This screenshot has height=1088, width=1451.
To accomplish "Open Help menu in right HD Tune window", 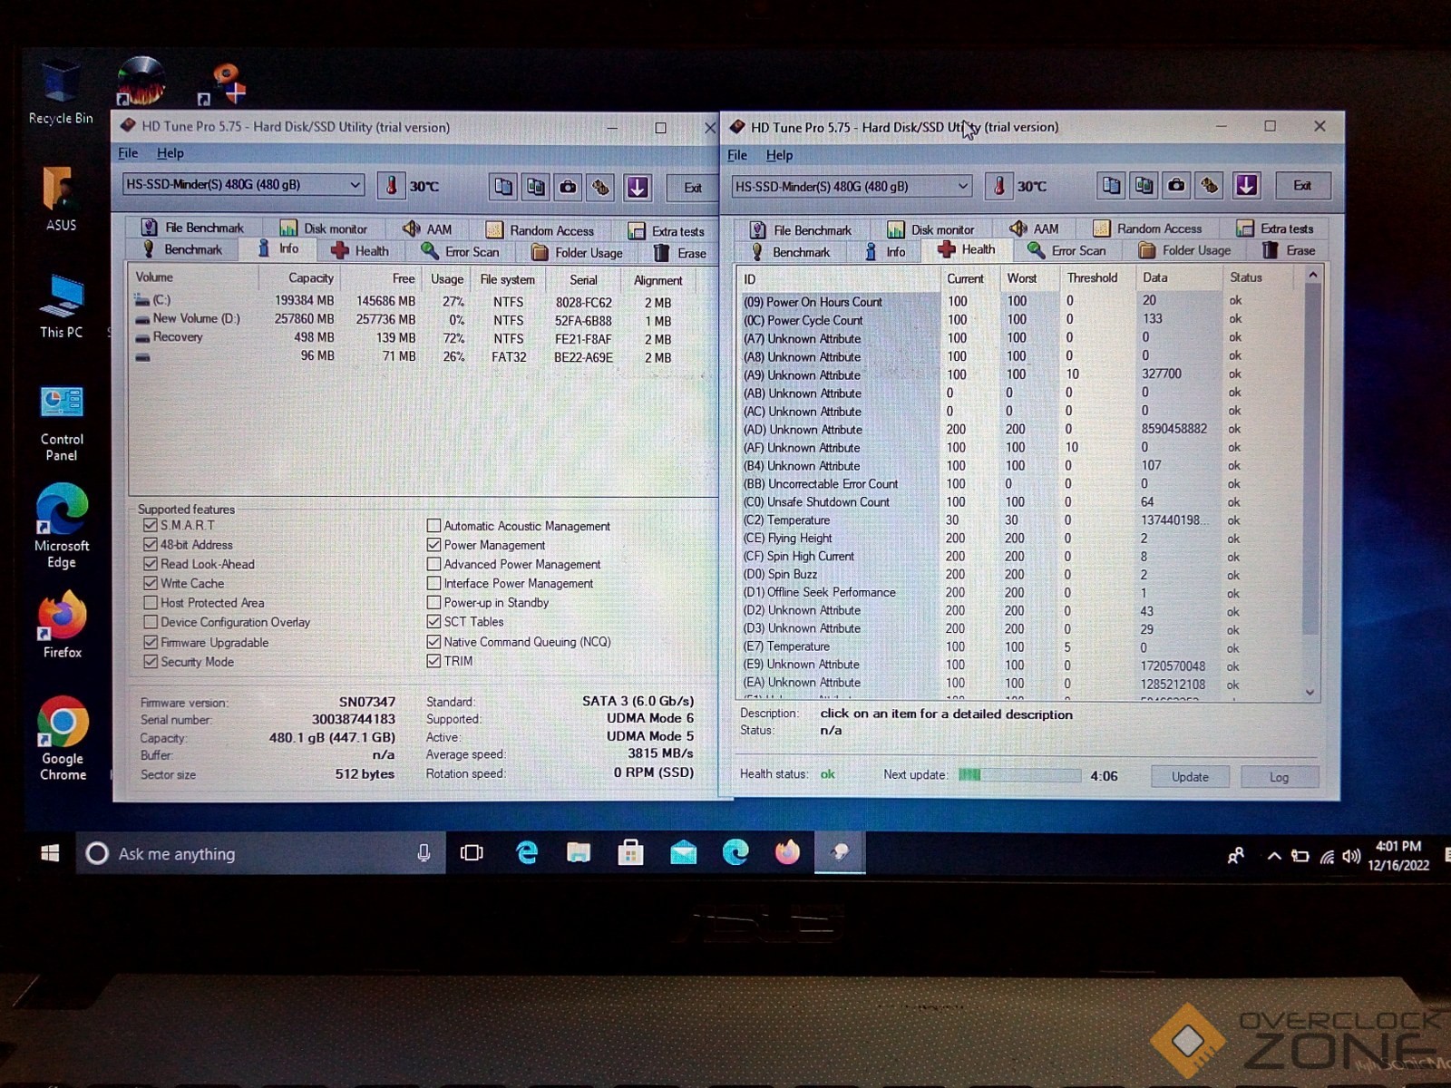I will coord(779,155).
